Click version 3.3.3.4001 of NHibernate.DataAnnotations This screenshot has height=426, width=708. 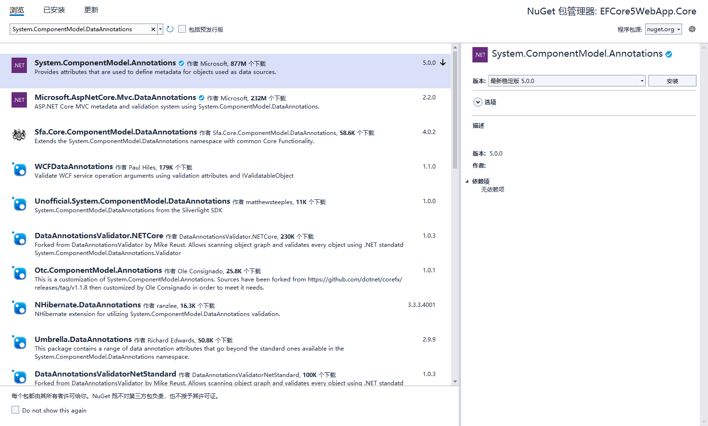click(x=421, y=305)
